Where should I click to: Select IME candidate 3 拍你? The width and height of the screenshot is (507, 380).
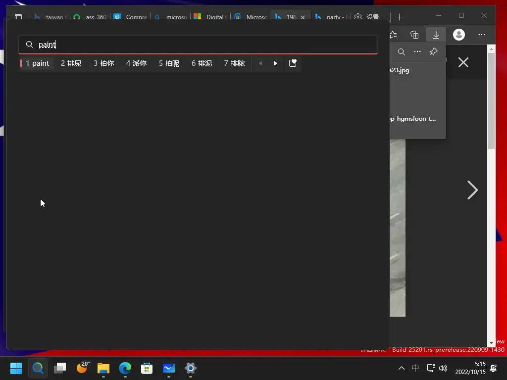coord(104,63)
